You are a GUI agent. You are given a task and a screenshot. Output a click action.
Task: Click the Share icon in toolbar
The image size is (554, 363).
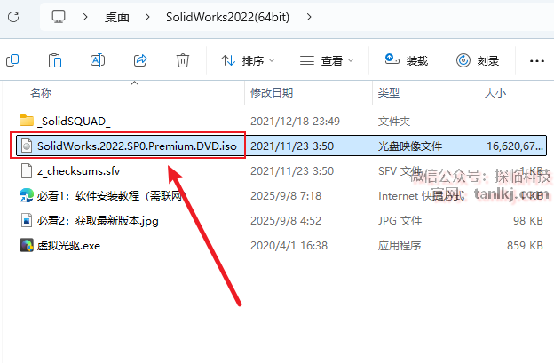[140, 60]
